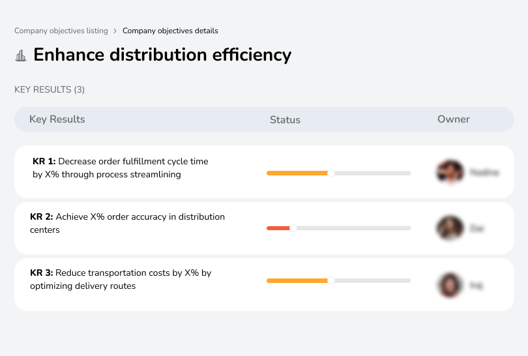Open KR 1 Decrease order fulfillment cycle time

(120, 168)
